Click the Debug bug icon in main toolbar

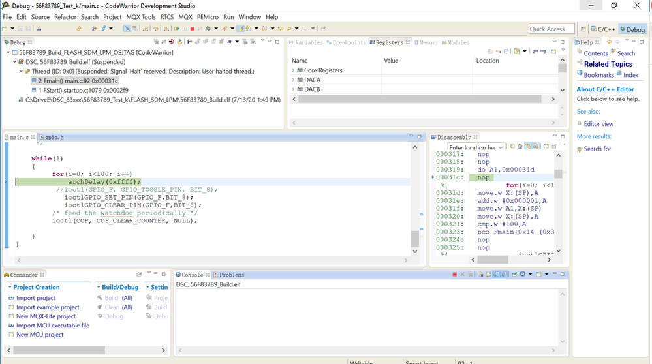[x=208, y=29]
